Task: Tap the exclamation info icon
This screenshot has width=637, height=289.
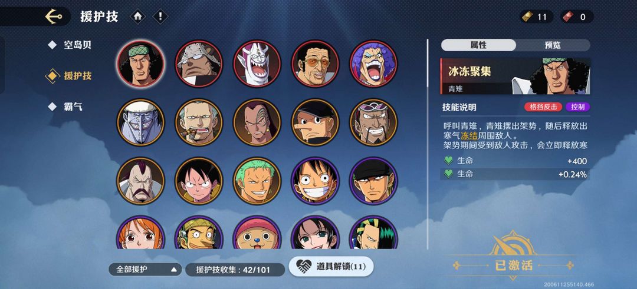Action: pyautogui.click(x=160, y=16)
